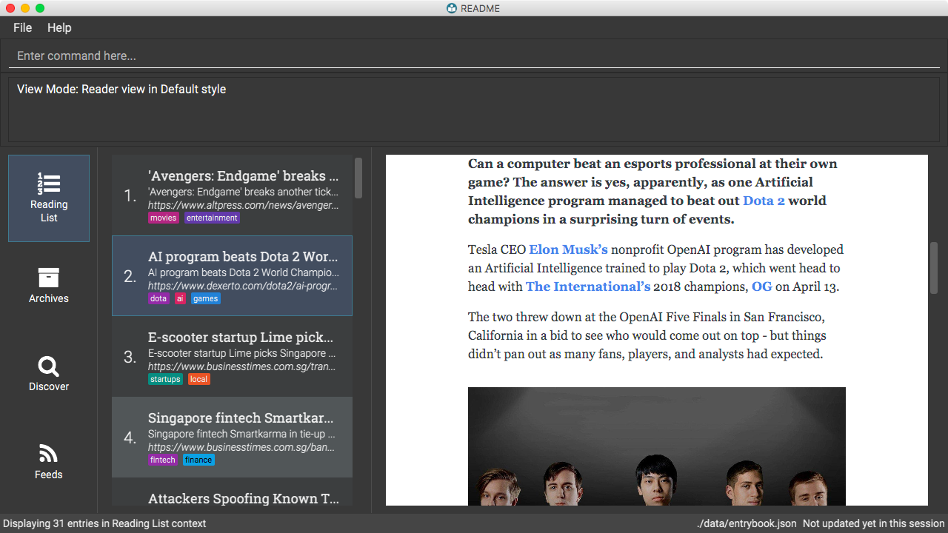Follow the 'Elon Musk's' article link

568,249
